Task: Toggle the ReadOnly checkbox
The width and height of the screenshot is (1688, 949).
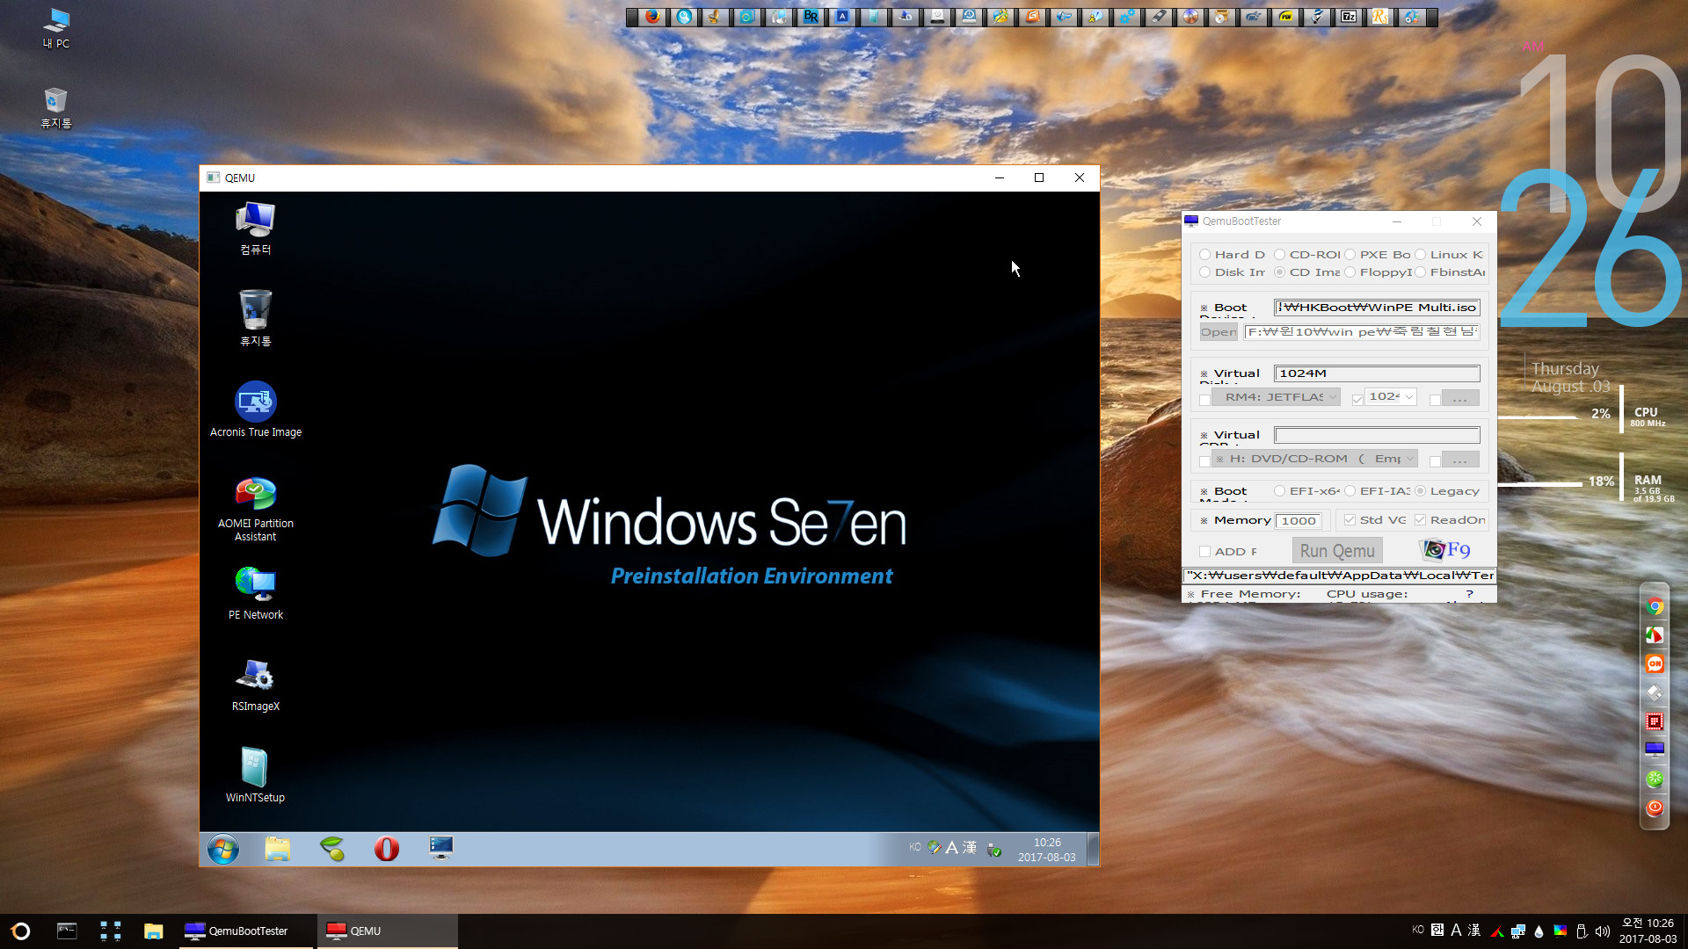Action: (x=1420, y=520)
